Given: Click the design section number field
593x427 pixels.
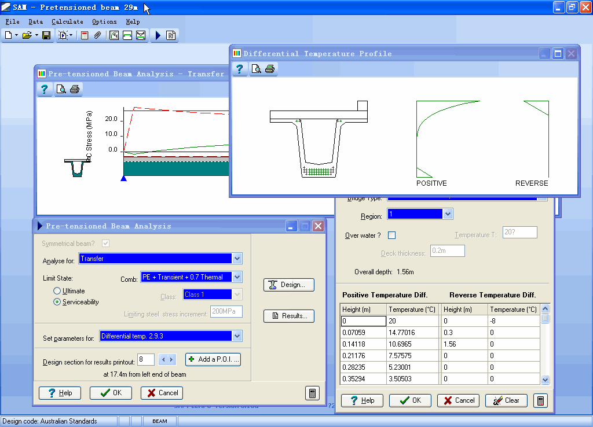Looking at the screenshot, I should (146, 359).
